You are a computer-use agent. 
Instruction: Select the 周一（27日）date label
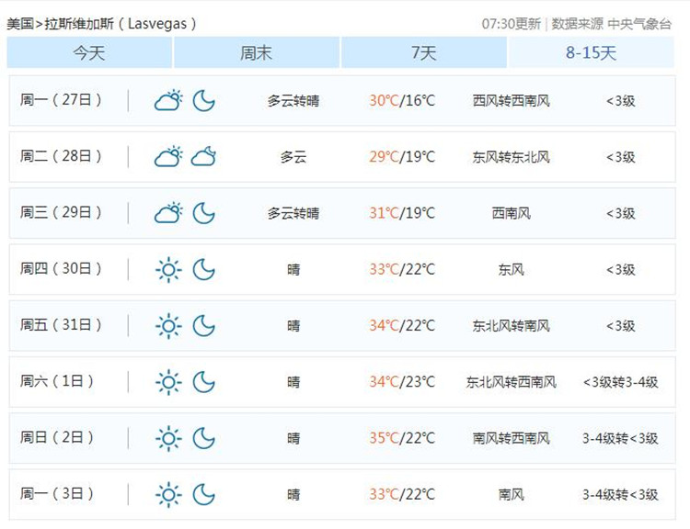61,100
